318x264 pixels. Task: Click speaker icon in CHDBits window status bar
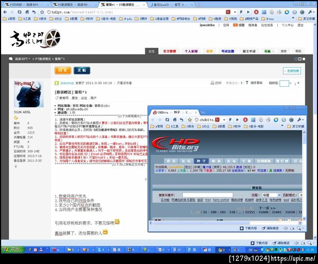point(285,228)
